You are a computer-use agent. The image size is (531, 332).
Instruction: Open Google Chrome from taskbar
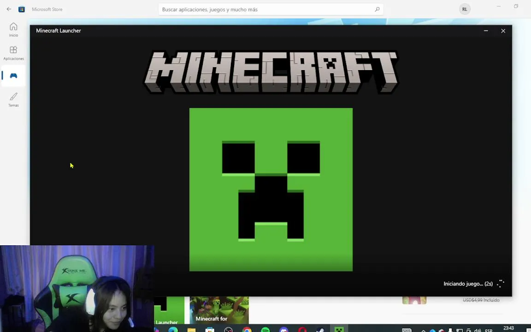tap(247, 330)
